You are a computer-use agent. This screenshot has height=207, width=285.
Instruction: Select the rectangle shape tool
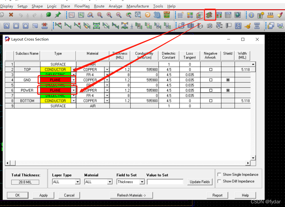tap(16, 26)
